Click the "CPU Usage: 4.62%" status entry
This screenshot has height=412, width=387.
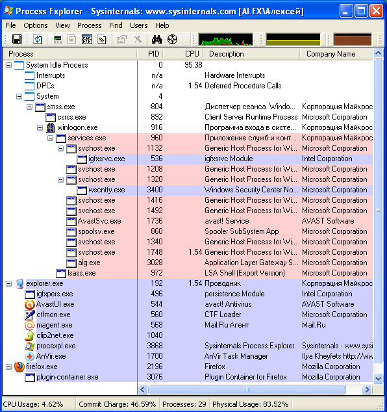tap(33, 404)
